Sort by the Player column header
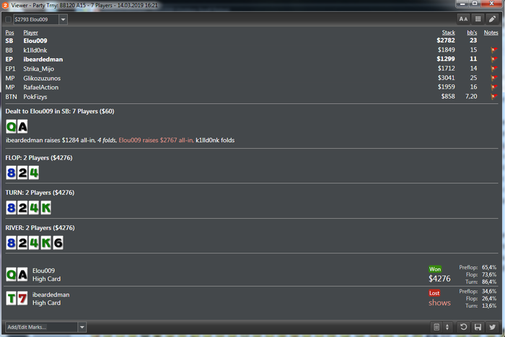The height and width of the screenshot is (337, 505). pyautogui.click(x=30, y=32)
